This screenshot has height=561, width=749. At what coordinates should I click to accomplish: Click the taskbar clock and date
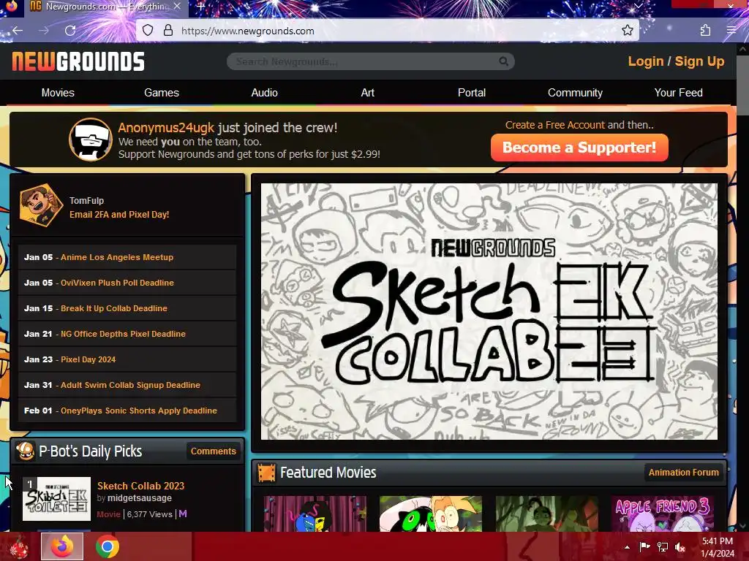(718, 547)
